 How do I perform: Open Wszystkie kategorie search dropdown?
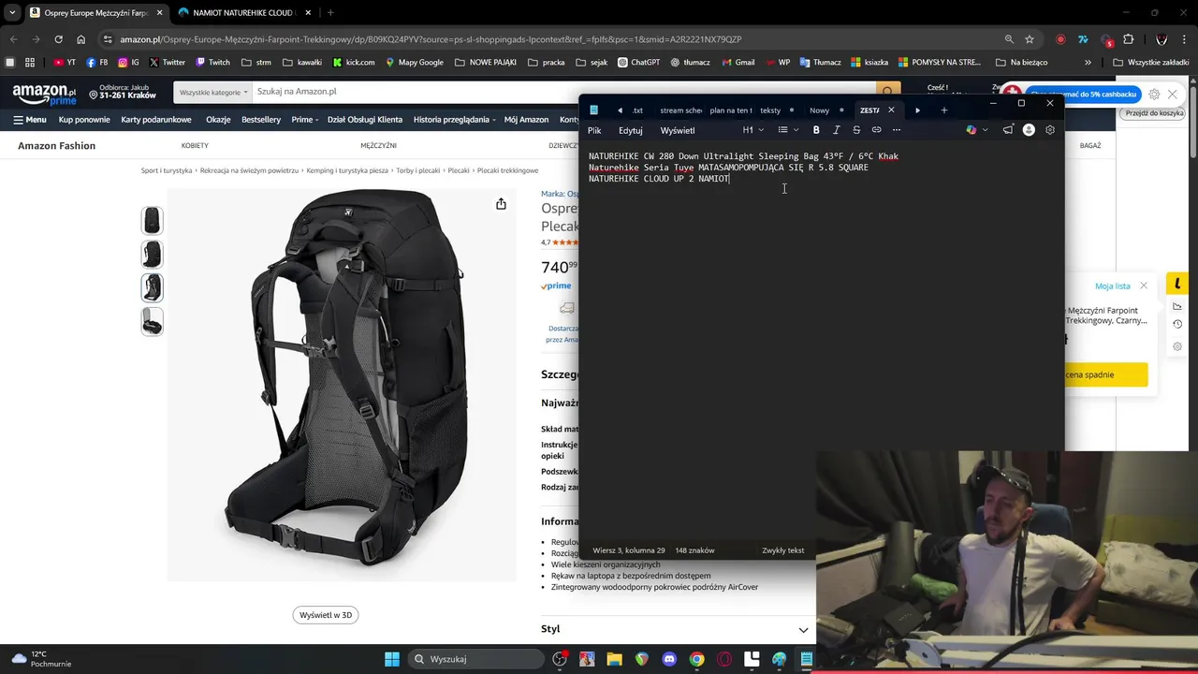[x=213, y=92]
